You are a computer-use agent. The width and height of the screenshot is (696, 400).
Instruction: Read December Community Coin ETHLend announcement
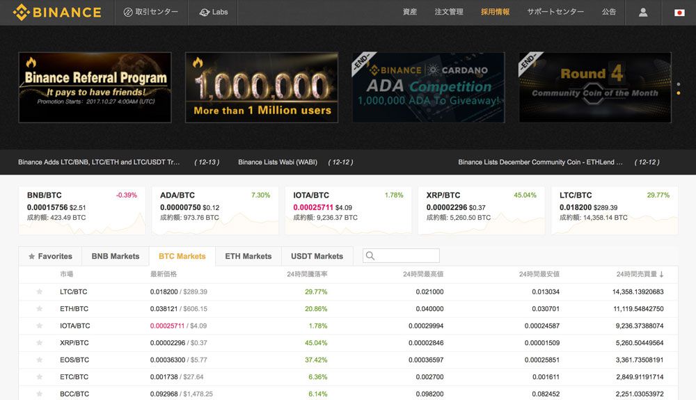click(x=540, y=162)
